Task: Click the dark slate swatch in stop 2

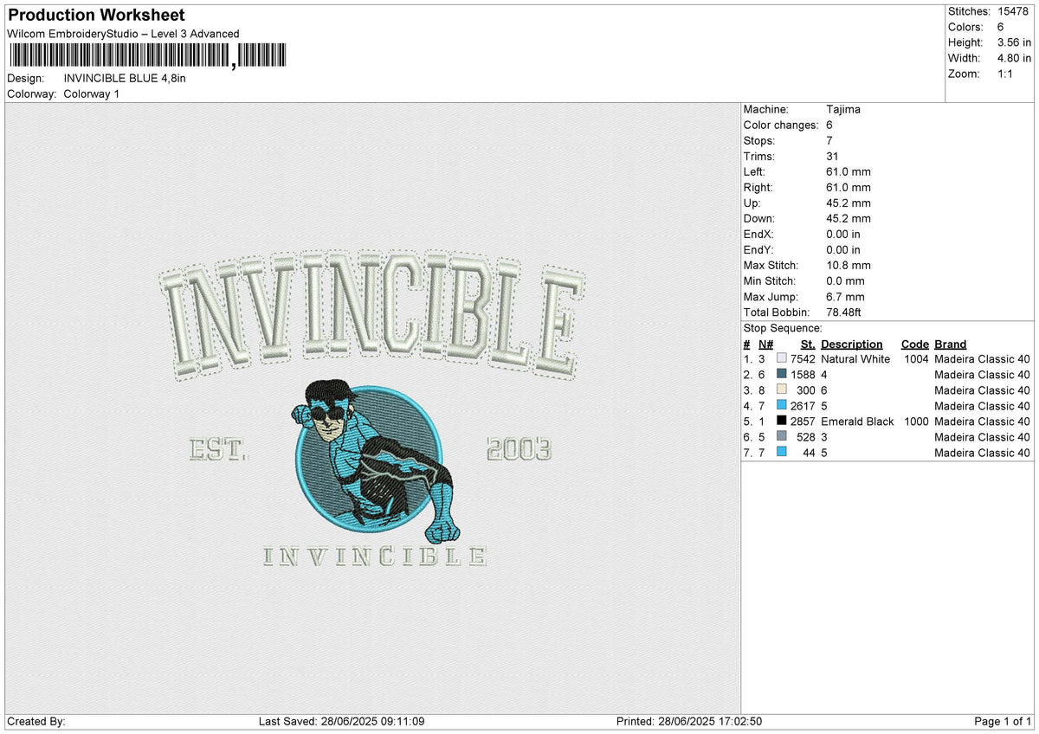Action: click(x=782, y=375)
